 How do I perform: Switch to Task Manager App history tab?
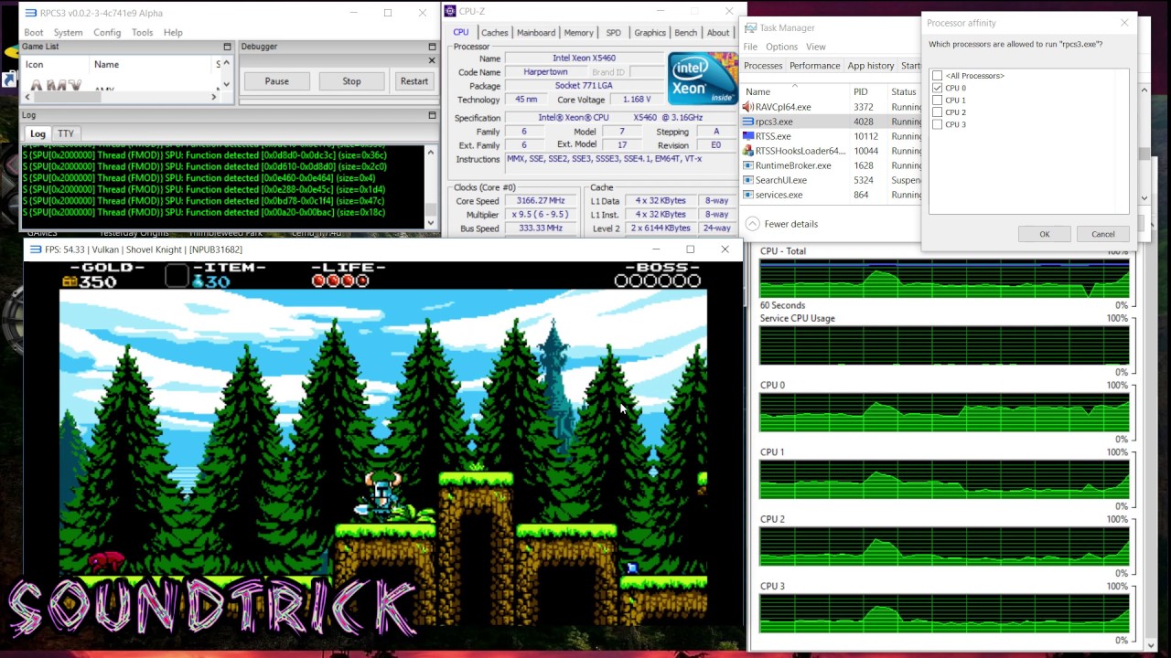point(870,66)
